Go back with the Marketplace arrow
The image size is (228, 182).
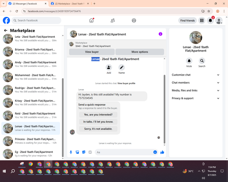pos(5,30)
